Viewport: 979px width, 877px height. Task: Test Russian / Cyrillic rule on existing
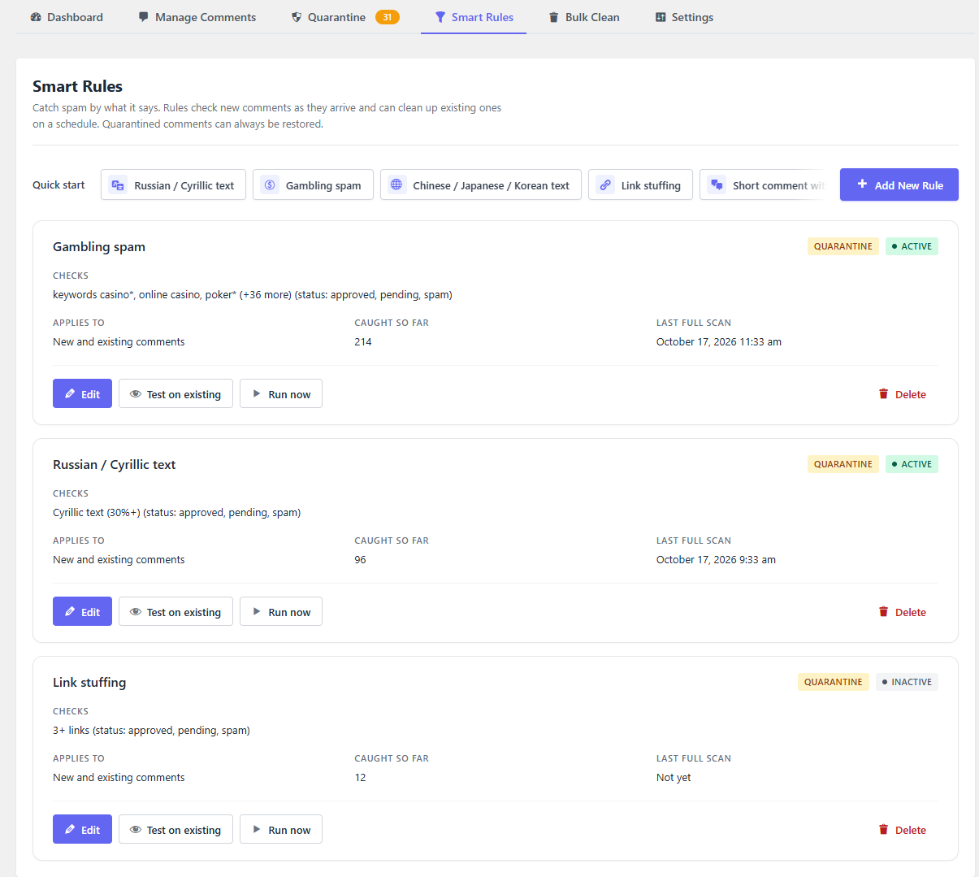(175, 611)
